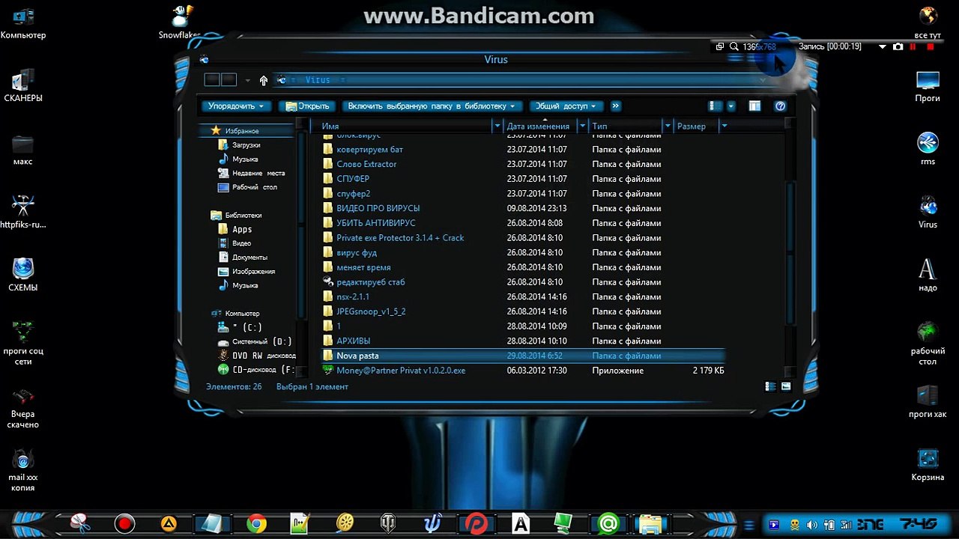This screenshot has width=959, height=539.
Task: Open the Общий доступ menu
Action: 566,106
